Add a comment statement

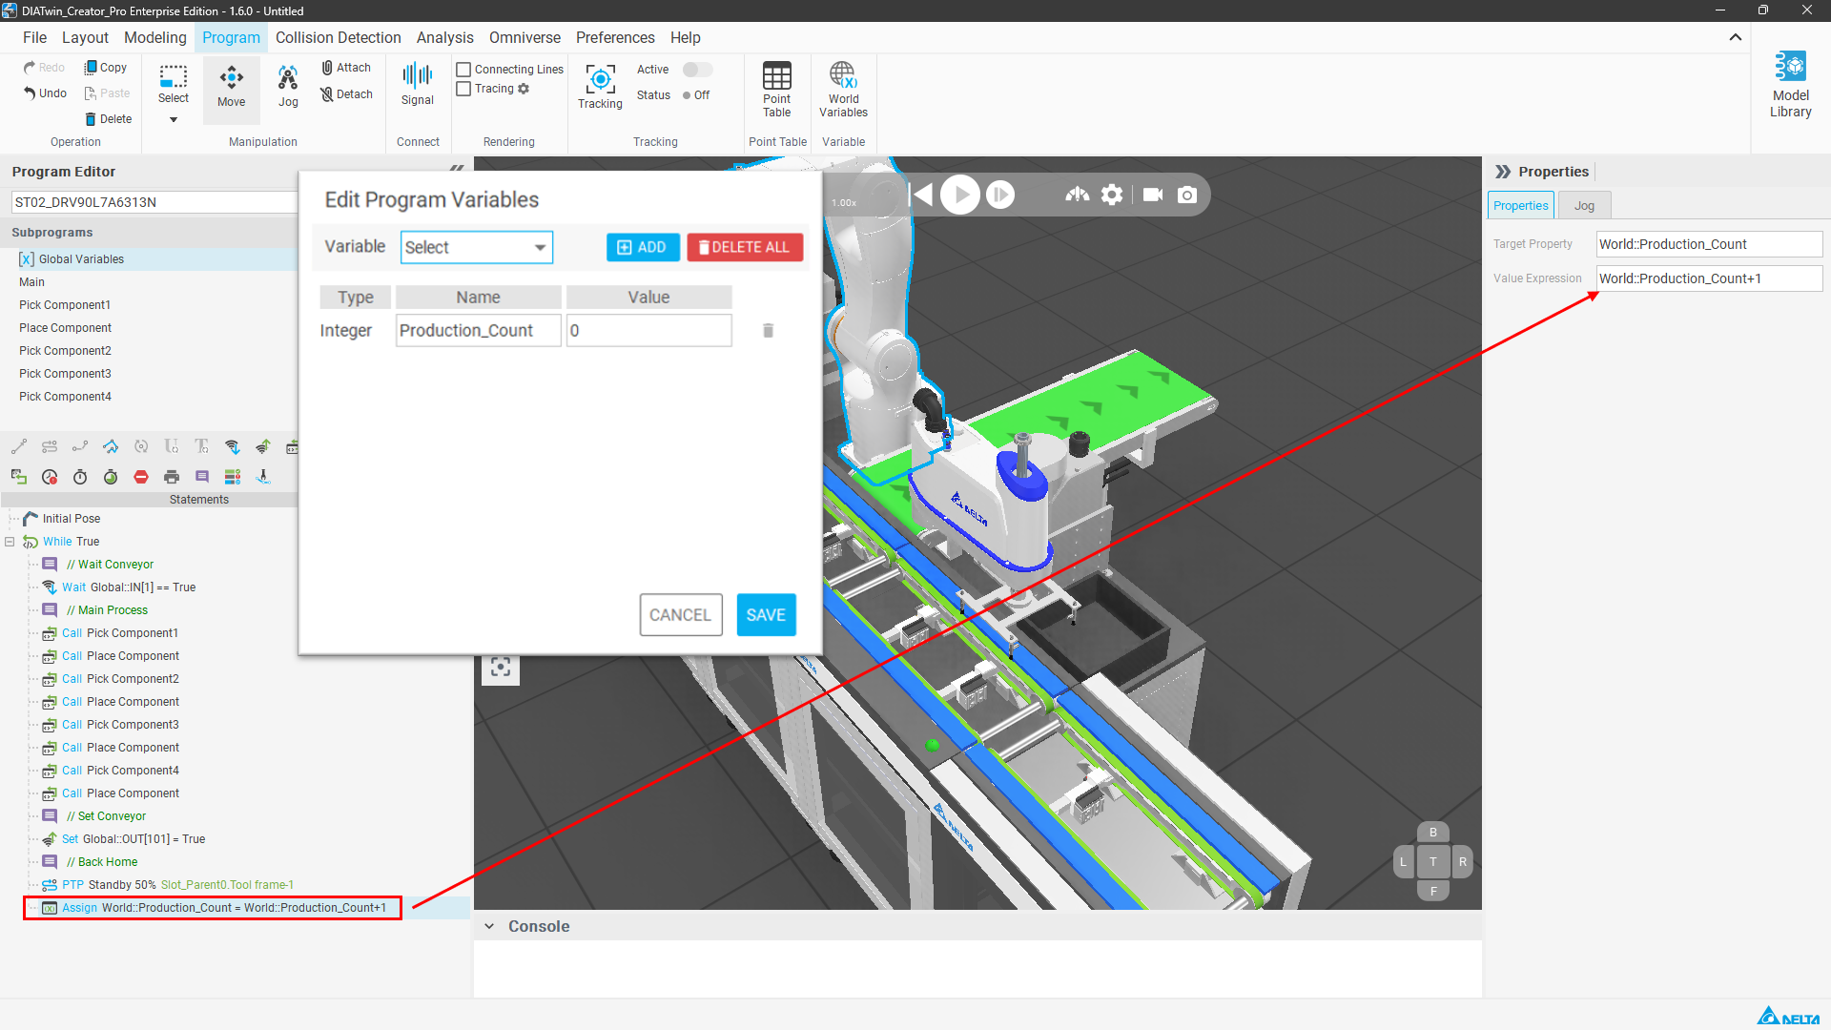pyautogui.click(x=202, y=477)
